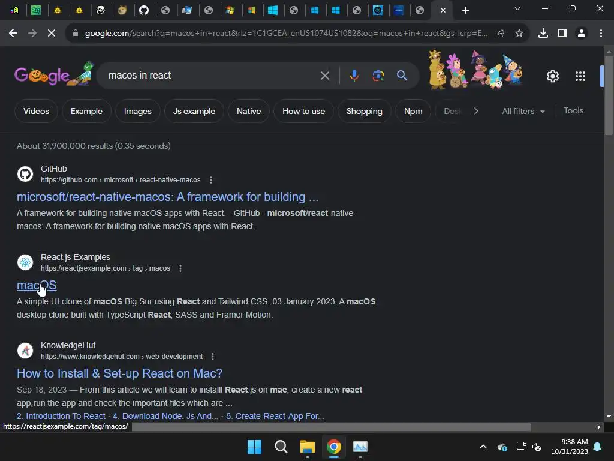
Task: Click the KnowledgeHut favicon
Action: [x=25, y=351]
